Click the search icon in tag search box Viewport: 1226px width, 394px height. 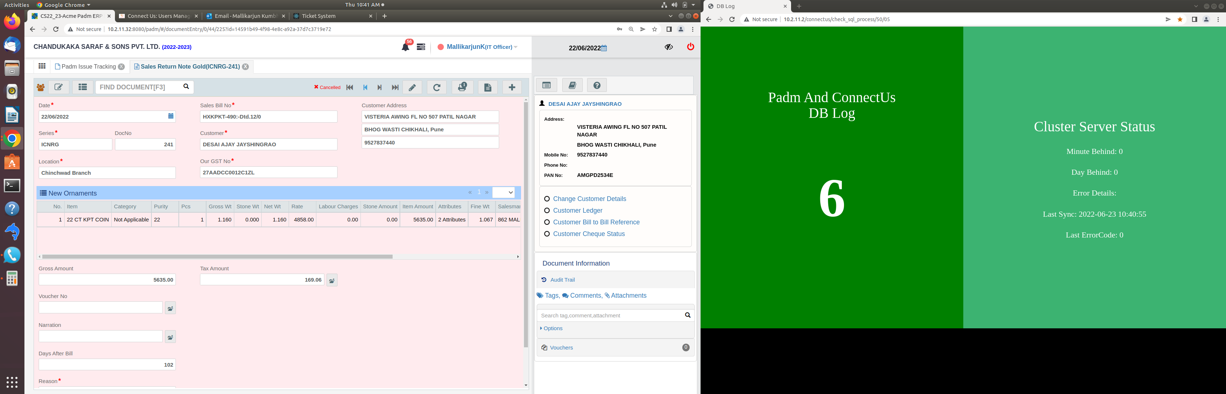click(688, 315)
